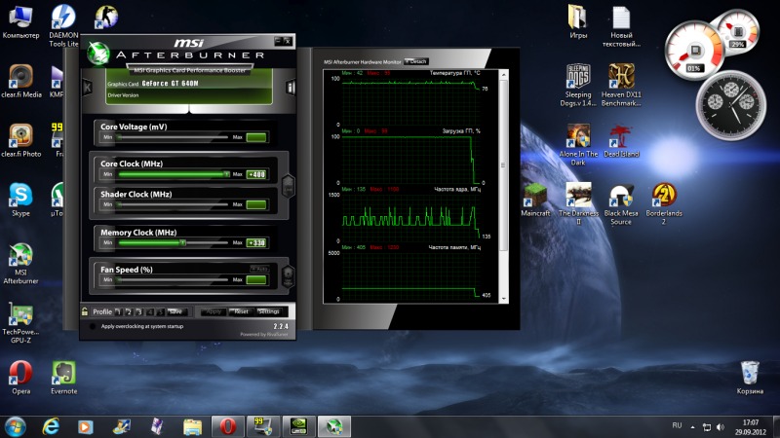Screen dimensions: 780x438
Task: Select profile slot 3
Action: 139,311
